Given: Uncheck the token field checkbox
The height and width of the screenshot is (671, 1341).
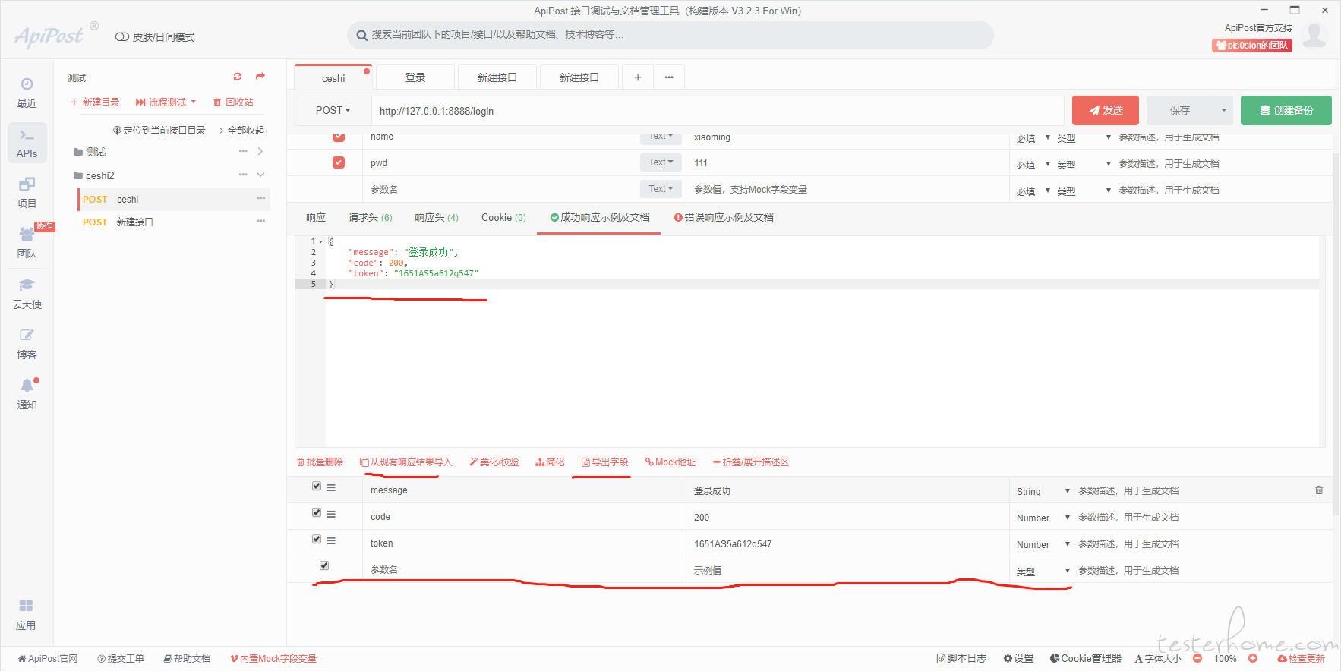Looking at the screenshot, I should [317, 539].
